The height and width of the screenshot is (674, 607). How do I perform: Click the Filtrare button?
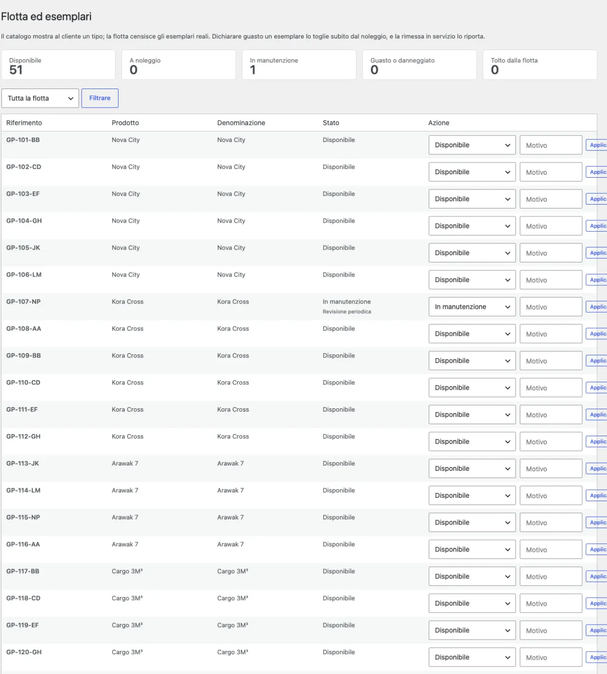coord(100,98)
